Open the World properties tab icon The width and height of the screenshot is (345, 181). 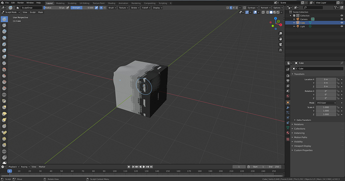(288, 96)
